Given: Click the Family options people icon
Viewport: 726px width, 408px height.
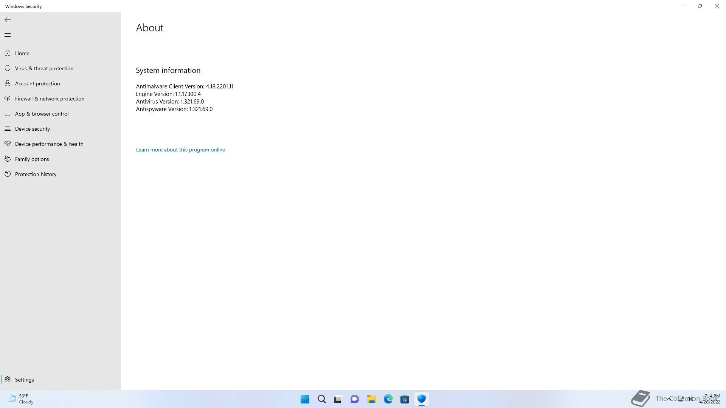Looking at the screenshot, I should coord(8,159).
